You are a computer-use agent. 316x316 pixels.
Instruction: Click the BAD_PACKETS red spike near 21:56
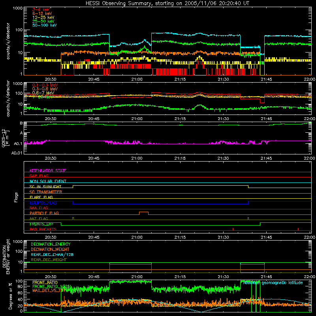[298, 229]
